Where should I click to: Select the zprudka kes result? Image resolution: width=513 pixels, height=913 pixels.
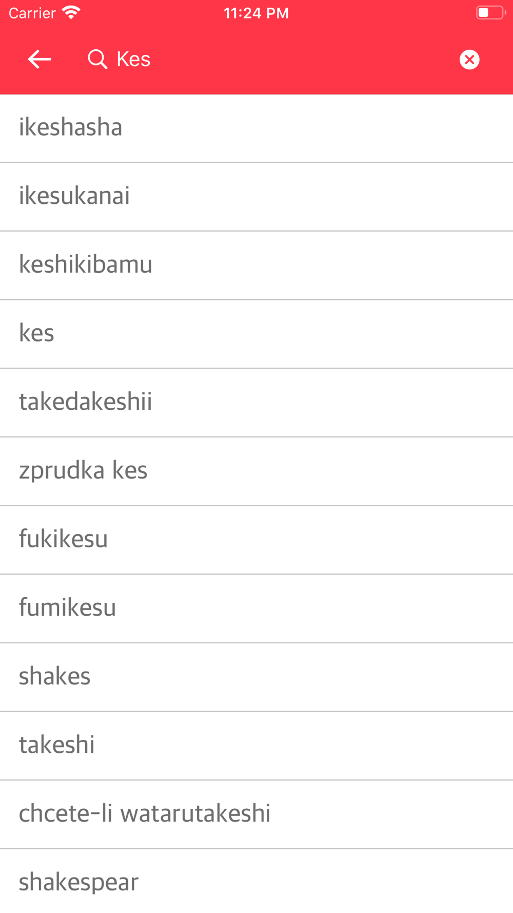(256, 471)
